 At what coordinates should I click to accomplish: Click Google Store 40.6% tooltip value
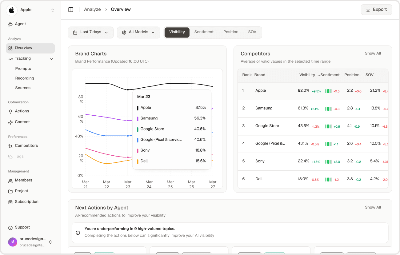point(200,129)
